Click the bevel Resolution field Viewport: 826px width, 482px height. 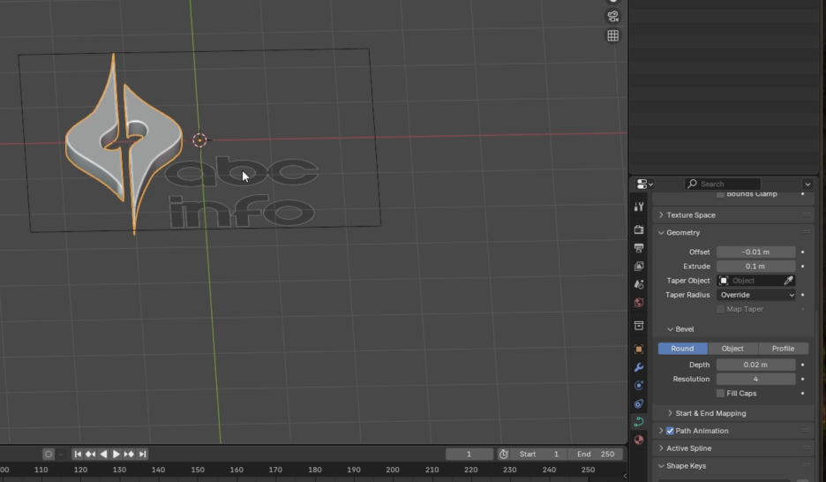coord(756,380)
